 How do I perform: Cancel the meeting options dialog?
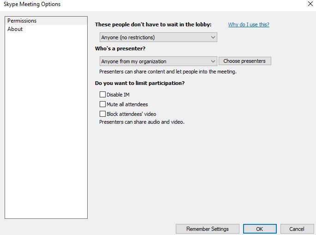click(x=297, y=229)
